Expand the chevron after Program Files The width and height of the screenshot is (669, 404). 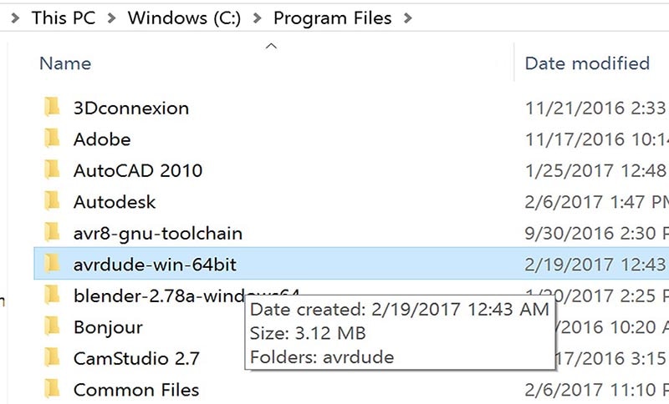(x=408, y=18)
